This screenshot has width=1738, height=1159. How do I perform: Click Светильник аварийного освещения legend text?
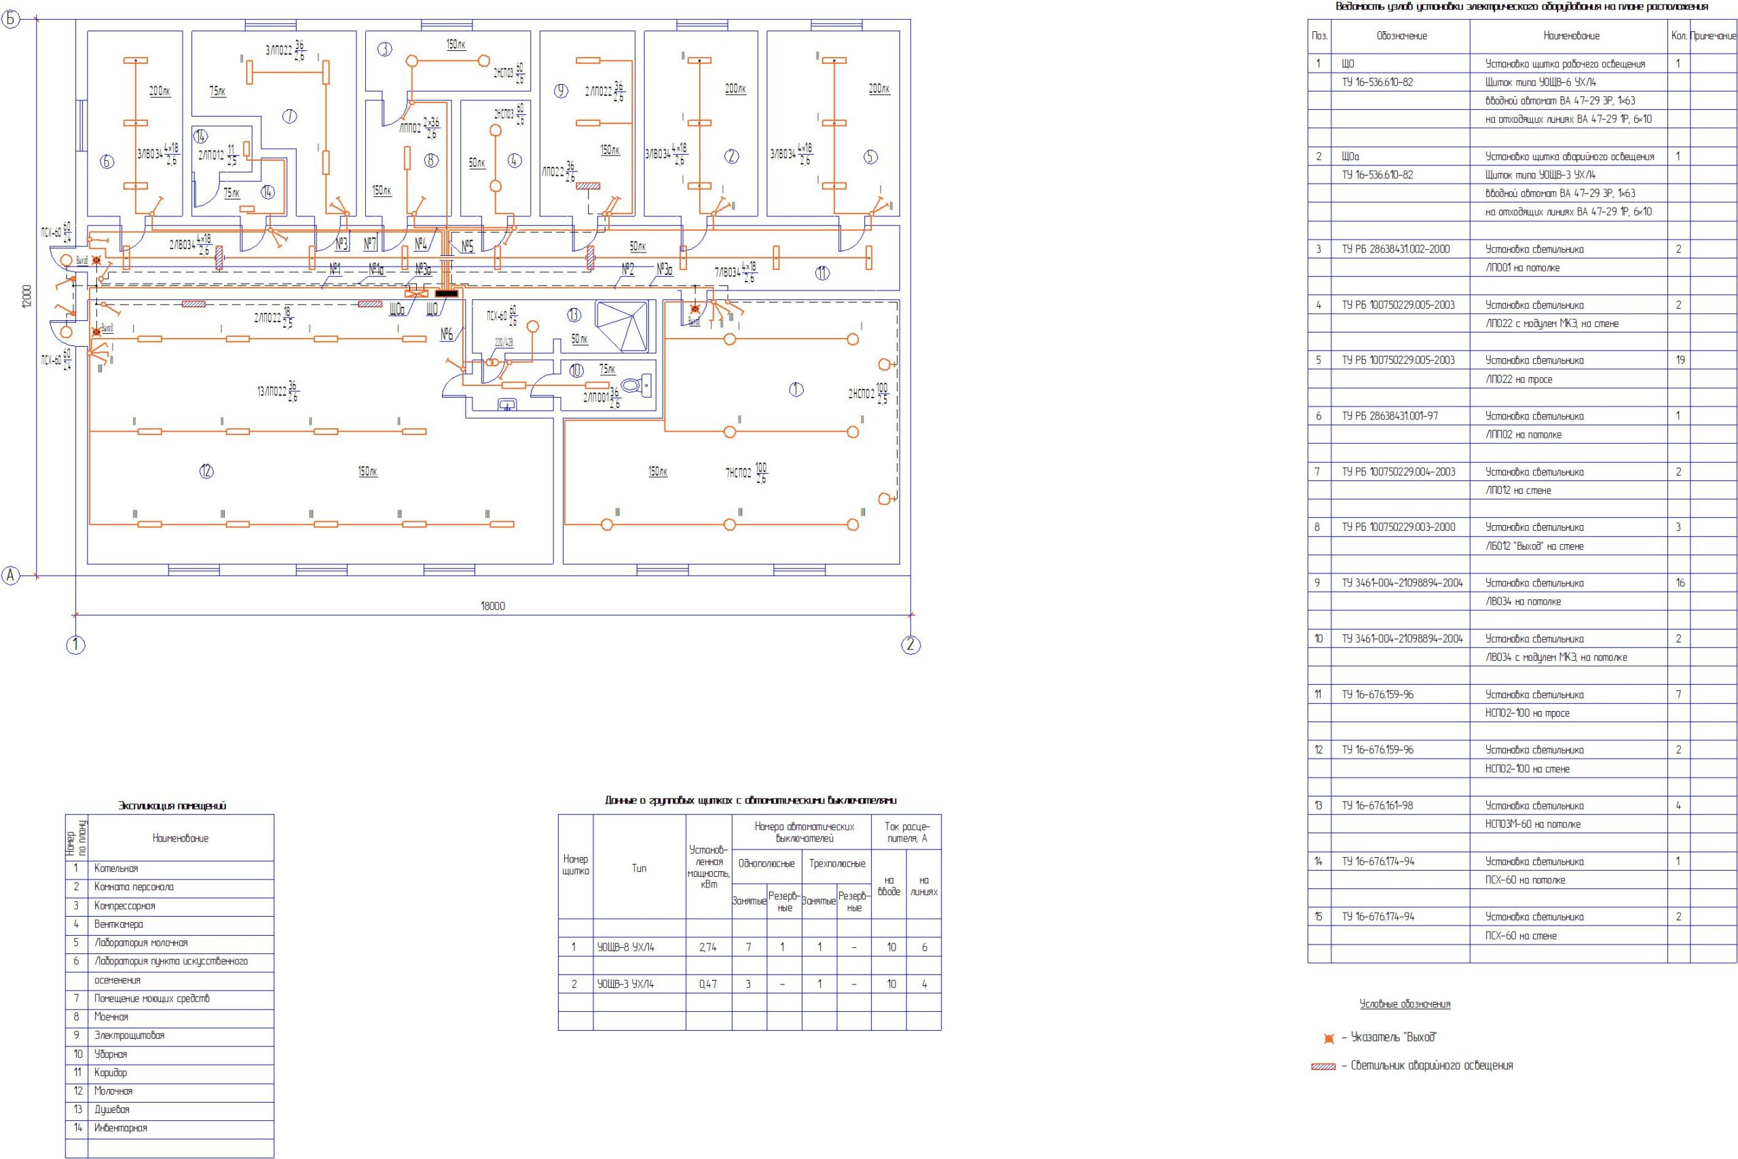[x=1432, y=1066]
